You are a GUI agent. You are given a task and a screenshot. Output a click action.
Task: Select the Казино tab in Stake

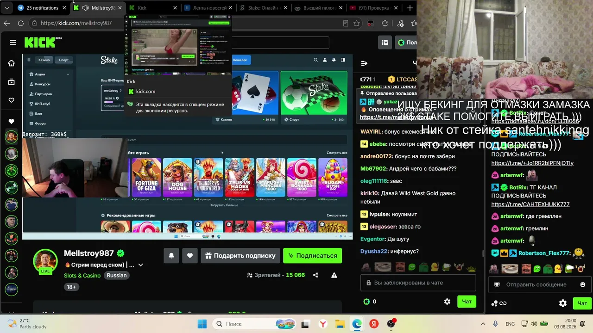[x=44, y=60]
